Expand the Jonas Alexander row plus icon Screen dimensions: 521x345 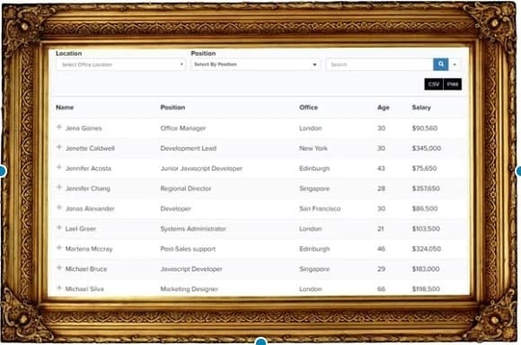click(x=59, y=208)
